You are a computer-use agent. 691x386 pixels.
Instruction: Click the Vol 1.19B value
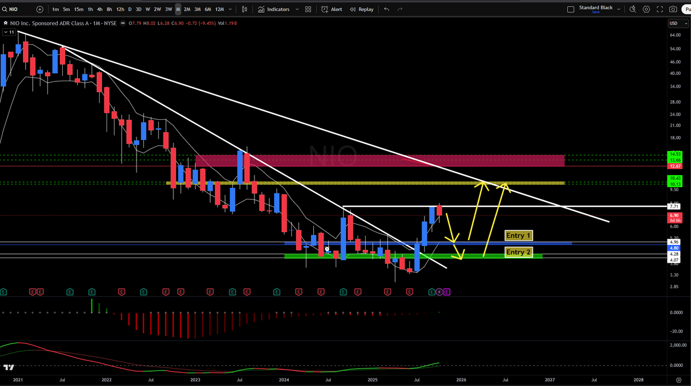point(227,23)
